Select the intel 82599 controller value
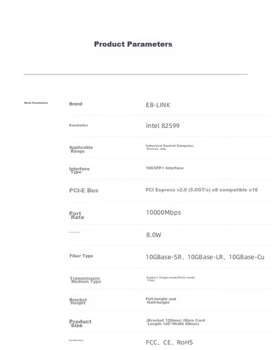 click(x=163, y=126)
